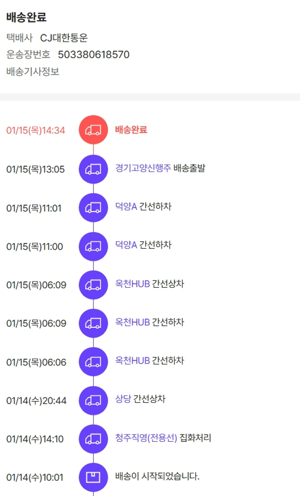The width and height of the screenshot is (300, 496).
Task: Click the truck icon beside 상당 간선상차
Action: [93, 400]
